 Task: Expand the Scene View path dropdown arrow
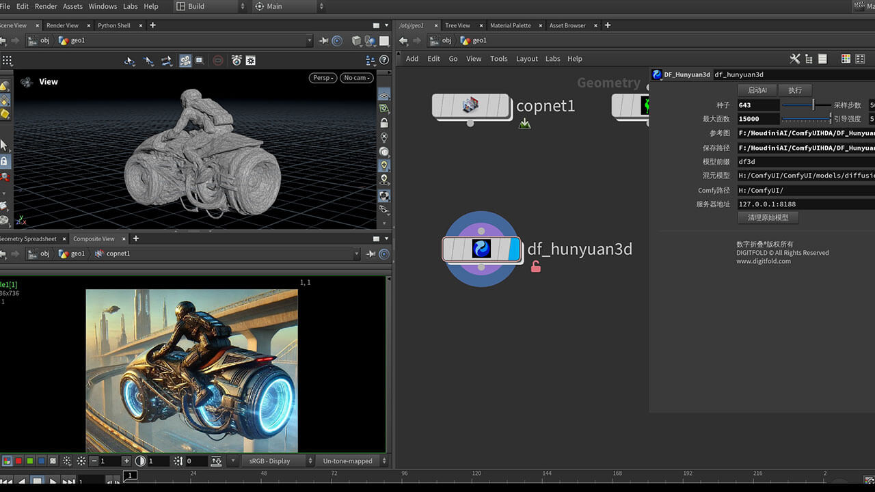(x=309, y=41)
